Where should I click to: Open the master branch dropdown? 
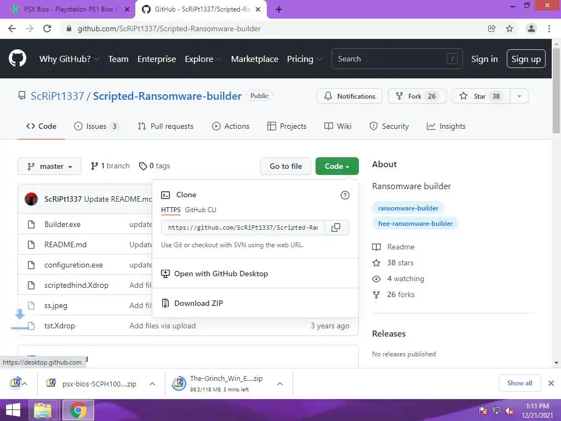coord(49,167)
